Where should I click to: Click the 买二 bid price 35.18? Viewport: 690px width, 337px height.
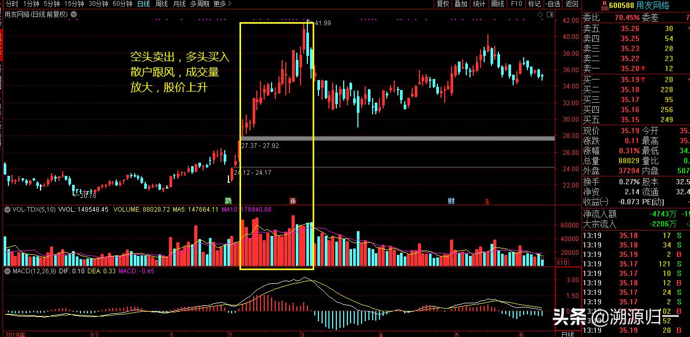(x=630, y=90)
